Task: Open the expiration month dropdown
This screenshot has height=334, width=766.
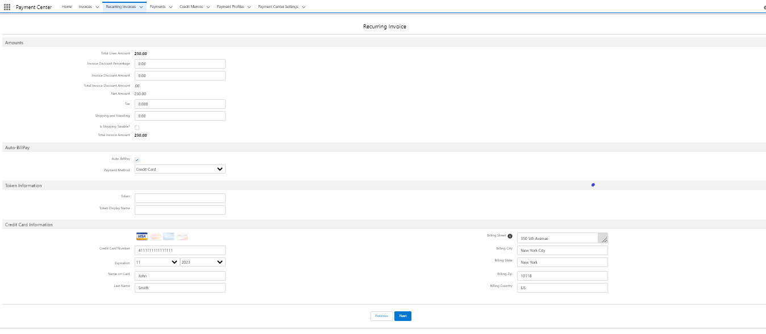Action: (157, 262)
